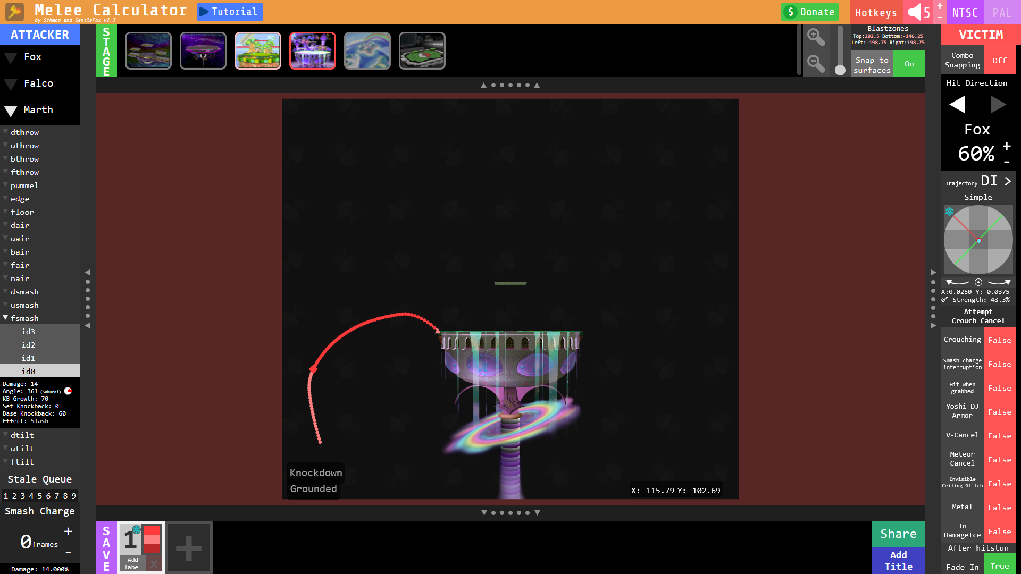
Task: Collapse top panel with up arrow handle
Action: click(x=510, y=85)
